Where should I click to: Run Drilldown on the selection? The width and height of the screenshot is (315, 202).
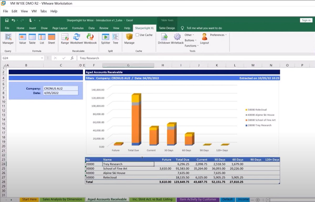[164, 39]
